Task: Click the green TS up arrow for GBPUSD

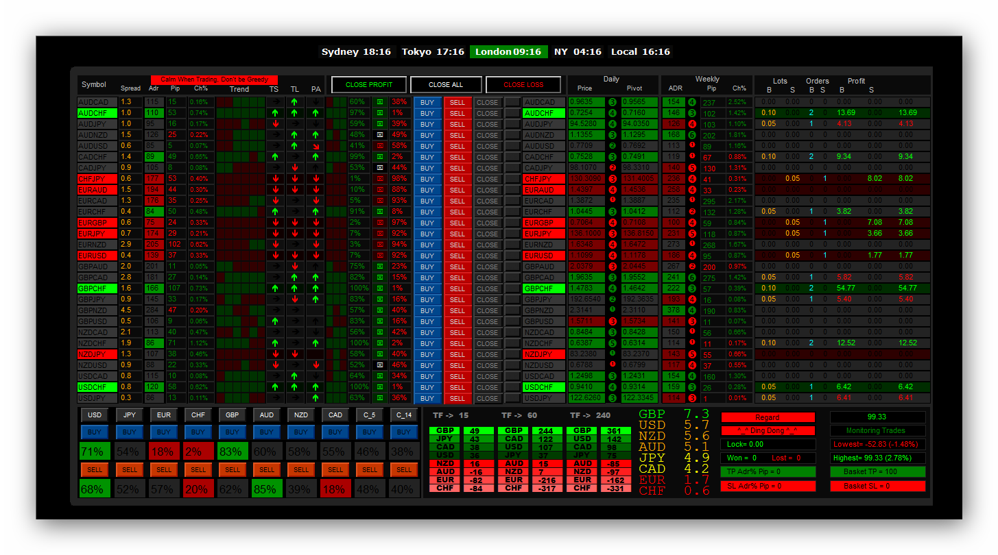Action: pyautogui.click(x=275, y=321)
